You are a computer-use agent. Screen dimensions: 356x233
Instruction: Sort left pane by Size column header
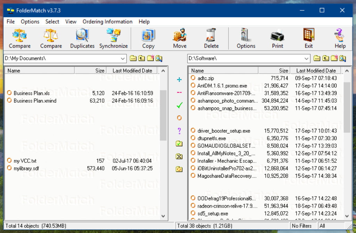click(90, 71)
